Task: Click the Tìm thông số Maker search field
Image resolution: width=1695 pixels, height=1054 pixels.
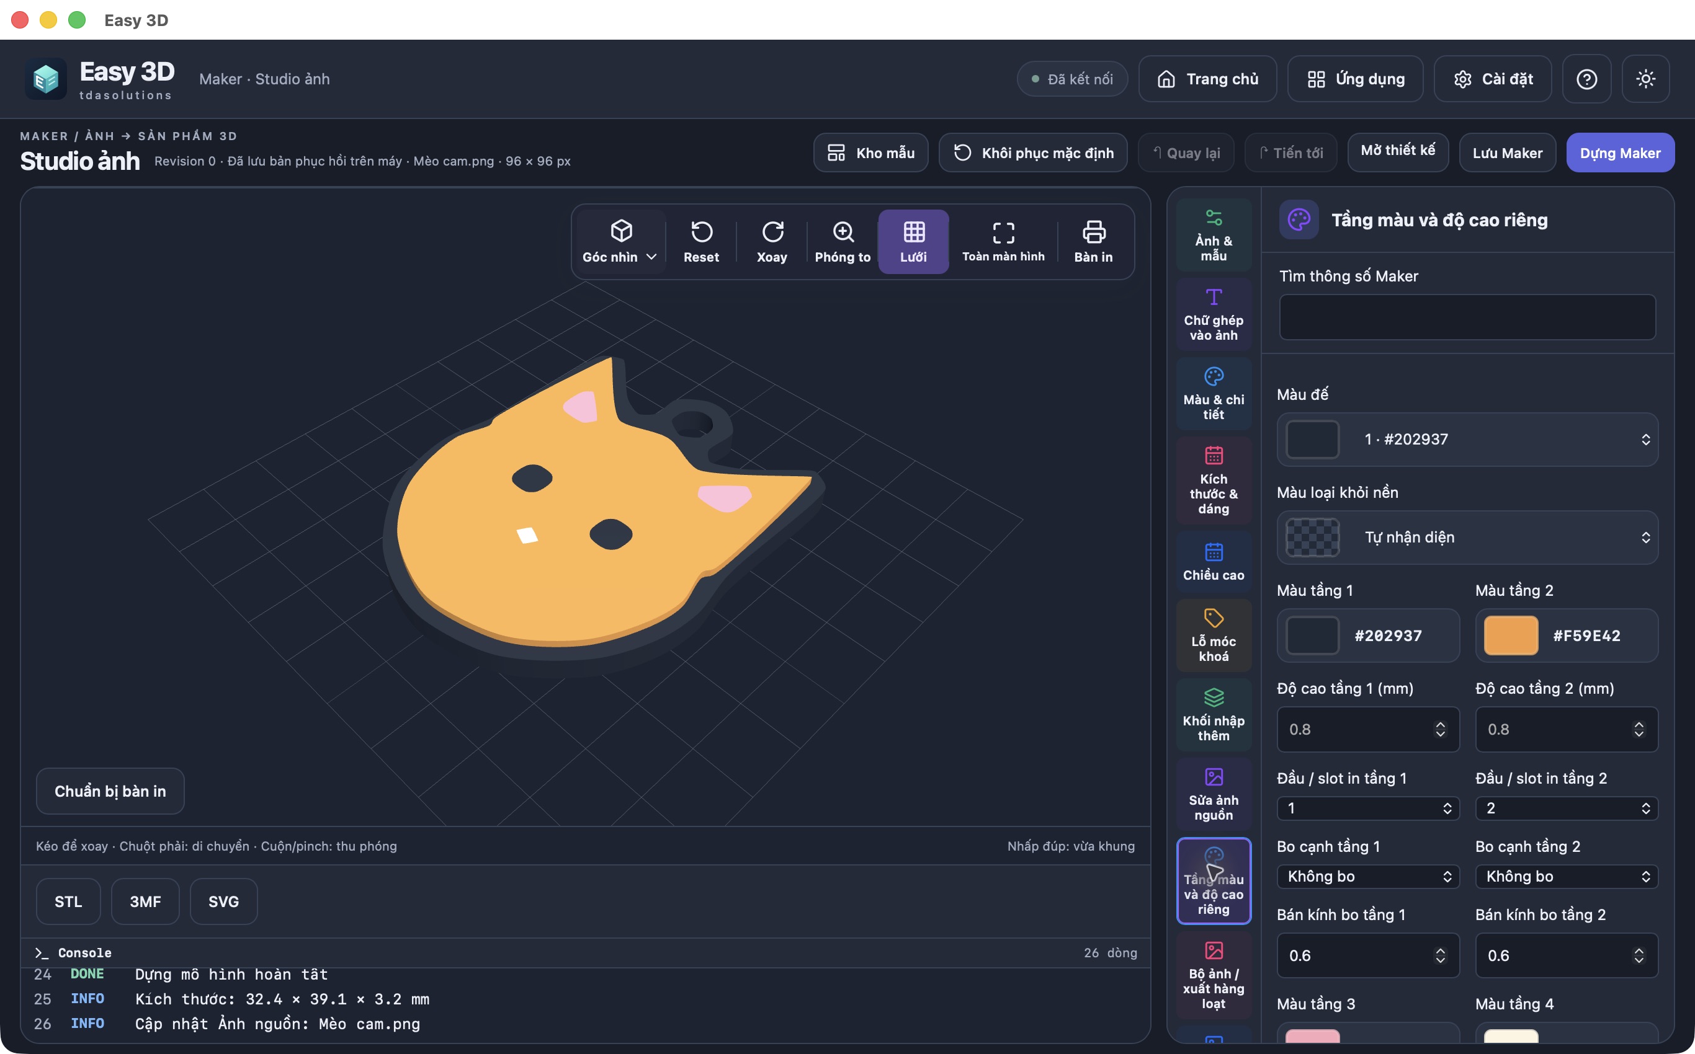Action: (1467, 317)
